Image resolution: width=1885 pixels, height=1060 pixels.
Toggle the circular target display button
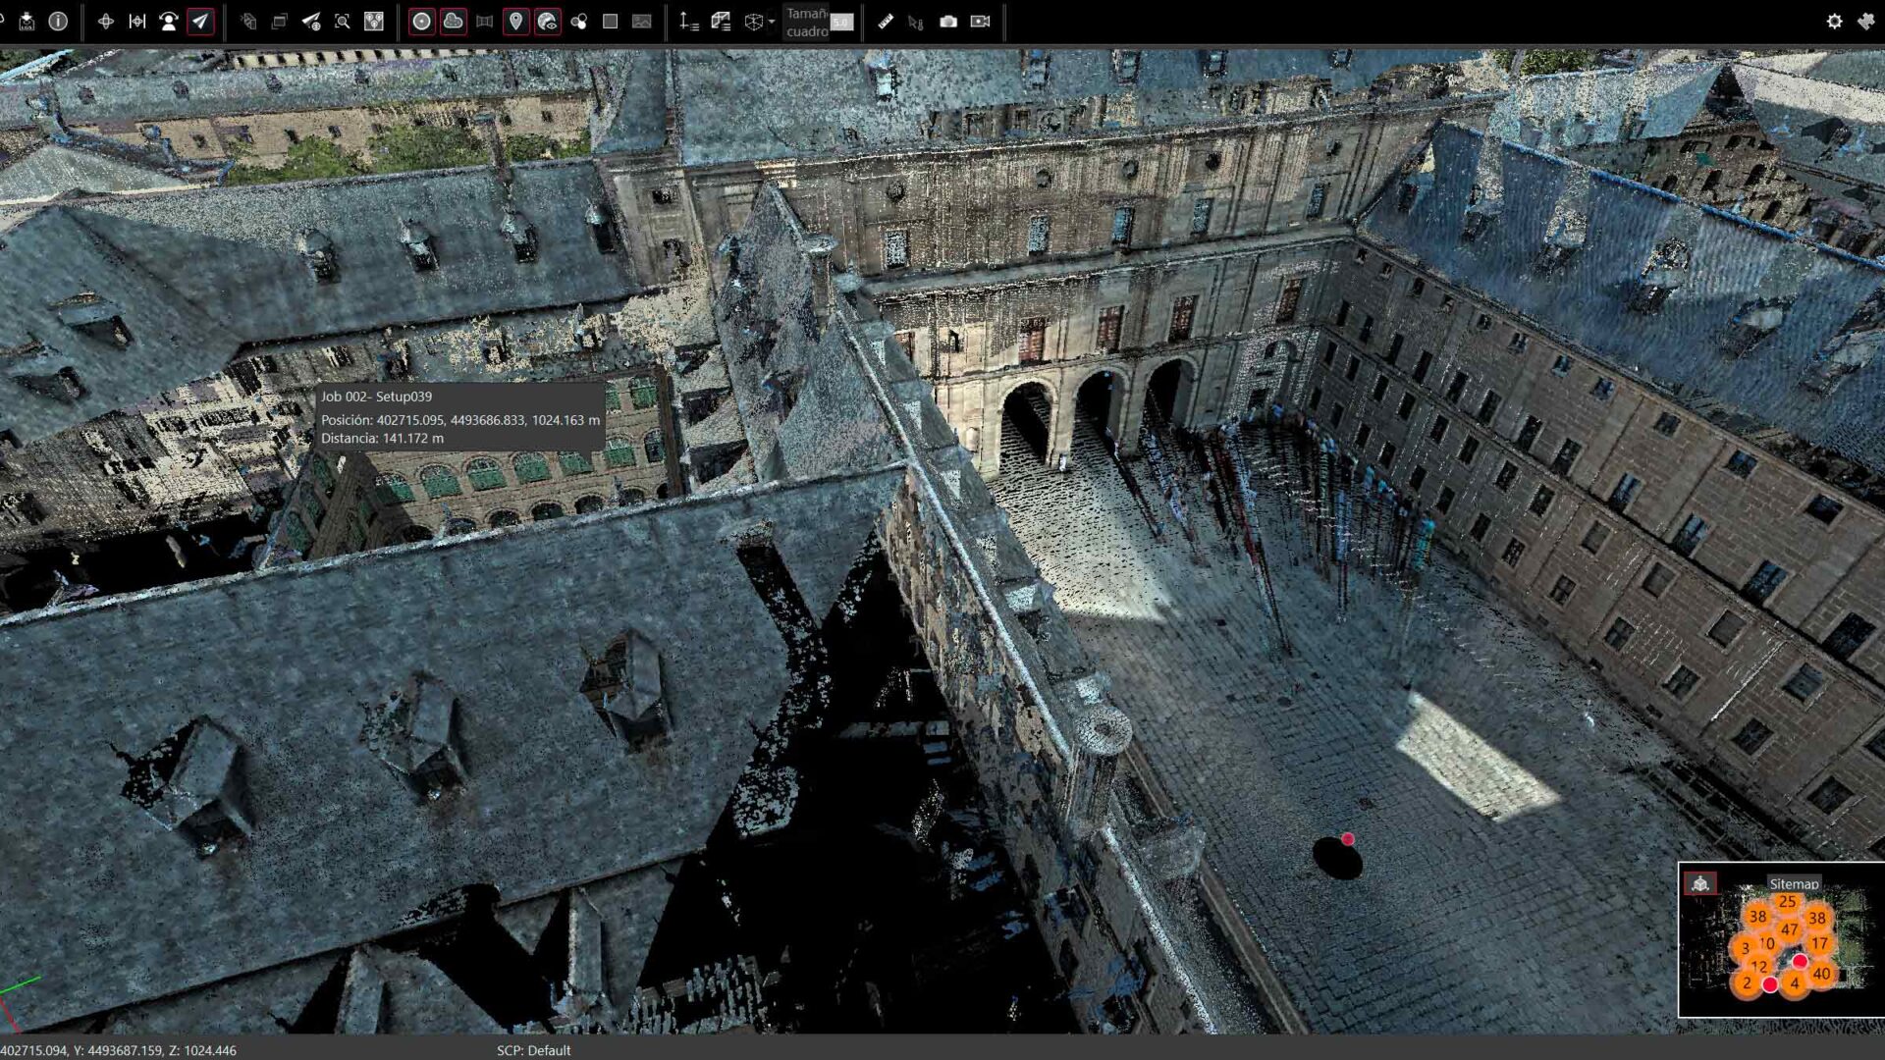[421, 21]
